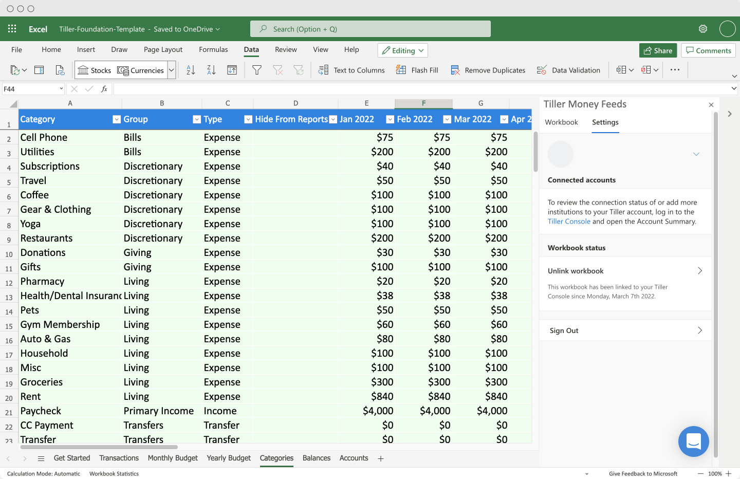Click the Clear filter icon
Image resolution: width=740 pixels, height=479 pixels.
pos(278,70)
